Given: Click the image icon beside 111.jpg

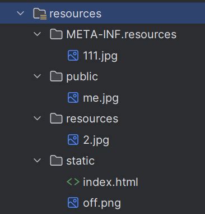Looking at the screenshot, I should (73, 56).
